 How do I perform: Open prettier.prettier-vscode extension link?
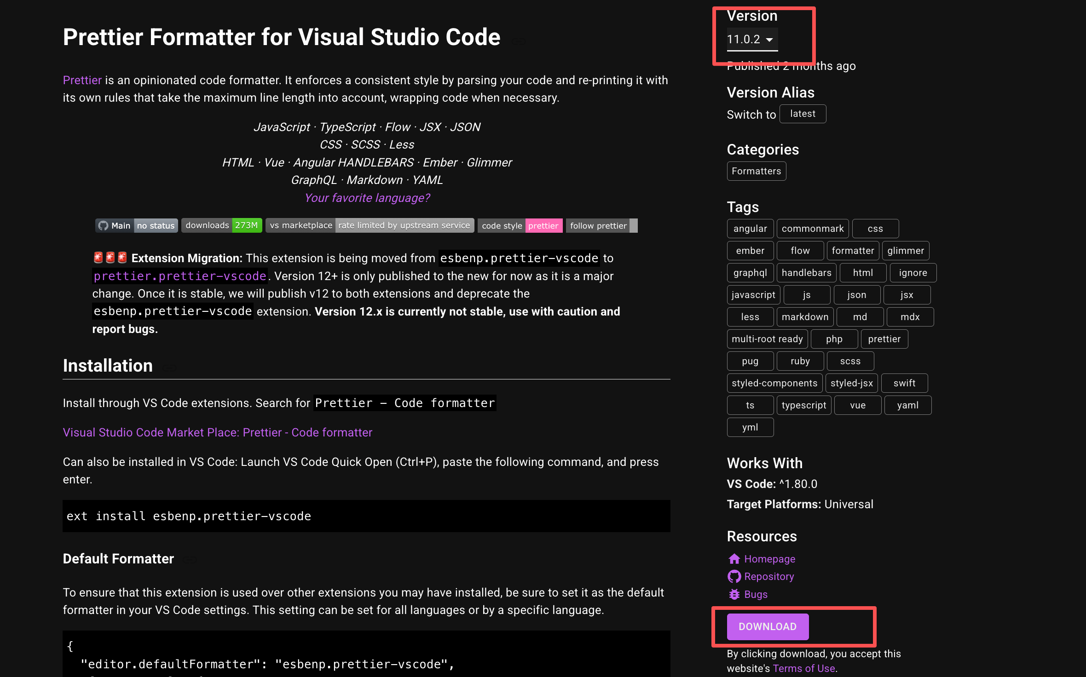pyautogui.click(x=180, y=276)
